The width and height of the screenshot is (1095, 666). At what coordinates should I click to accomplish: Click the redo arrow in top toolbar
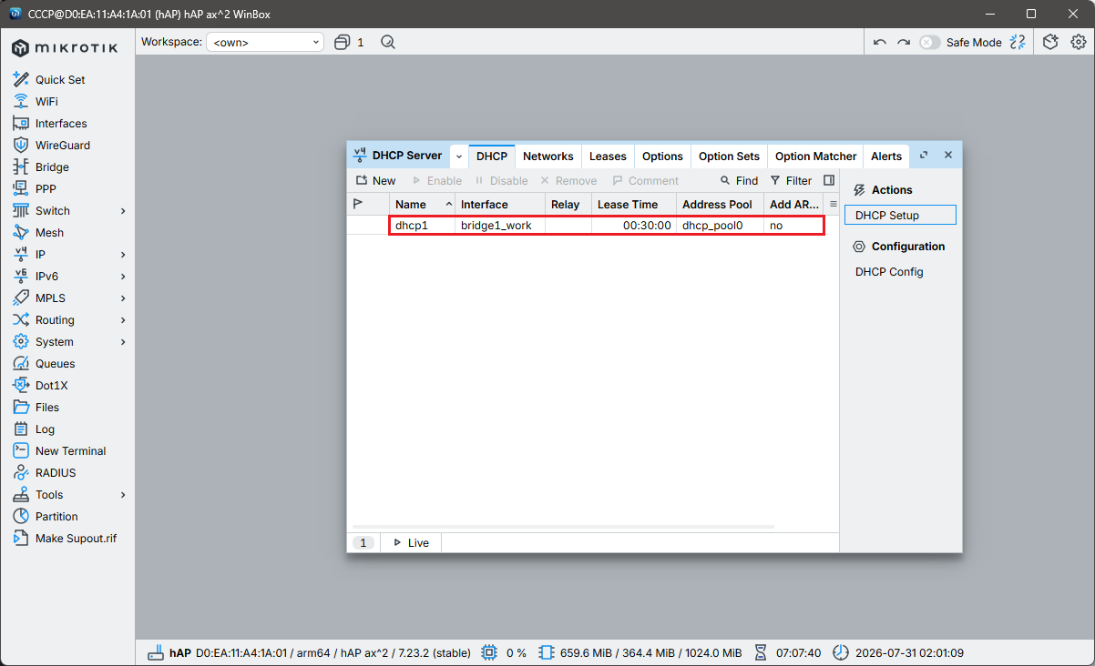[x=903, y=42]
